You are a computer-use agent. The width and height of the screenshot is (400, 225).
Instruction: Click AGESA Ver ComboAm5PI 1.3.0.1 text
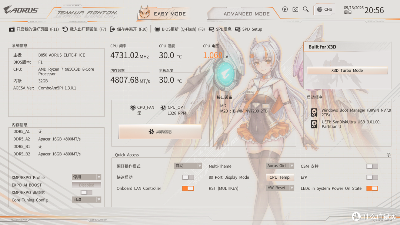tap(45, 88)
